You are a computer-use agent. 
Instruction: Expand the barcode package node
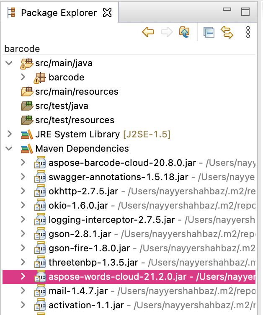[23, 77]
